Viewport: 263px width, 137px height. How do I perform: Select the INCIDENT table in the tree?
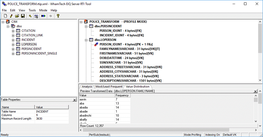coord(28,40)
